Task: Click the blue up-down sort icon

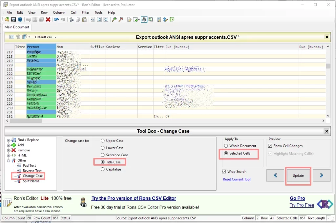Action: (x=165, y=19)
